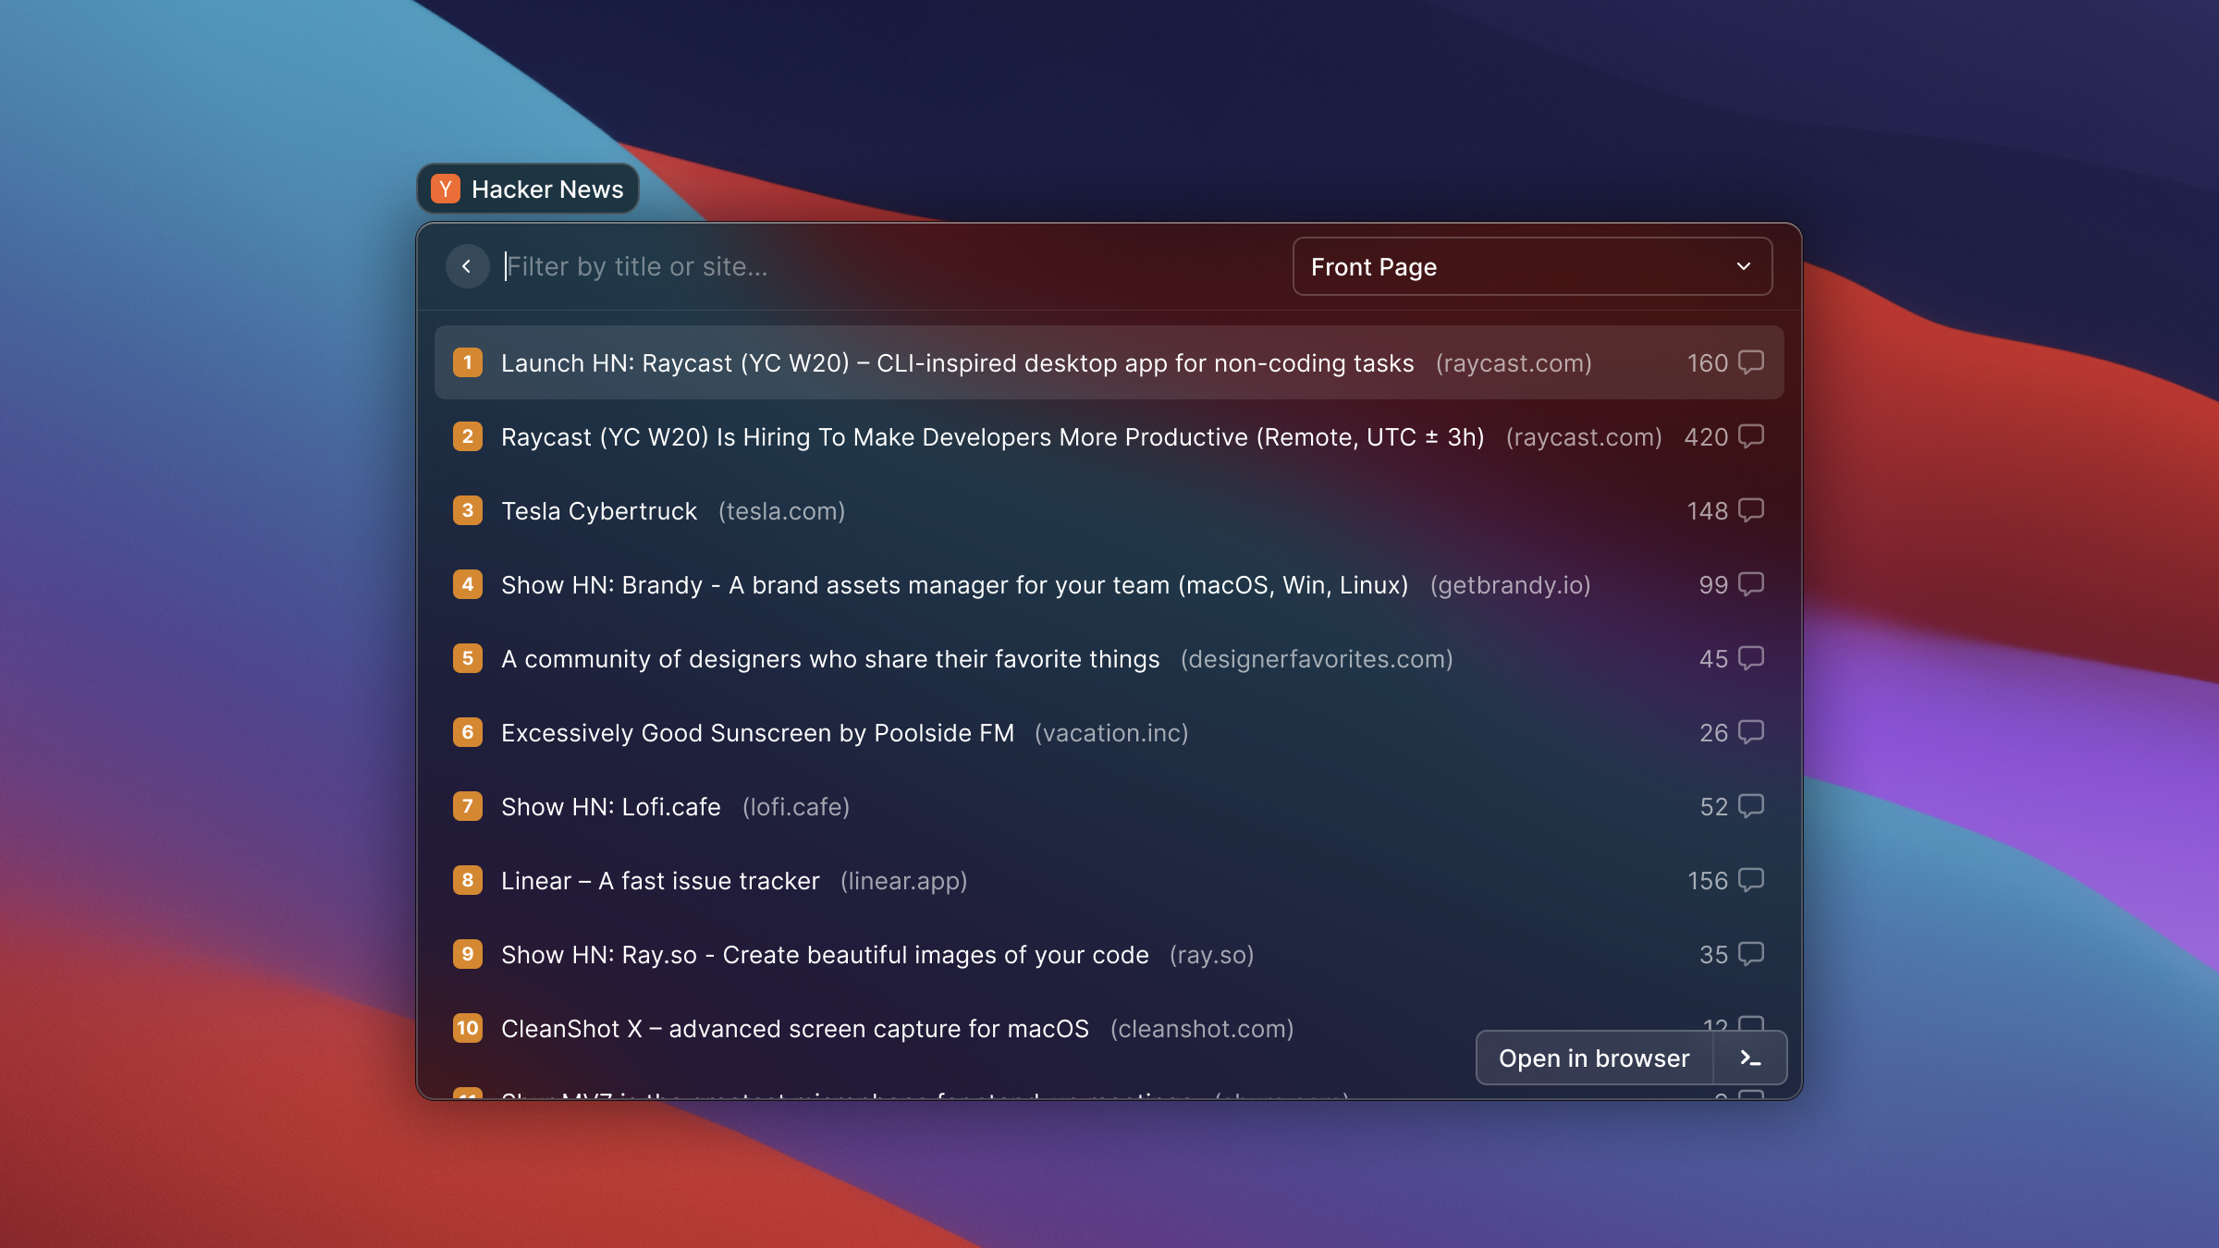Open the Front Page category dropdown
This screenshot has width=2219, height=1248.
coord(1532,266)
